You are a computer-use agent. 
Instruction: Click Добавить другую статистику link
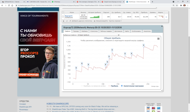click(x=82, y=21)
